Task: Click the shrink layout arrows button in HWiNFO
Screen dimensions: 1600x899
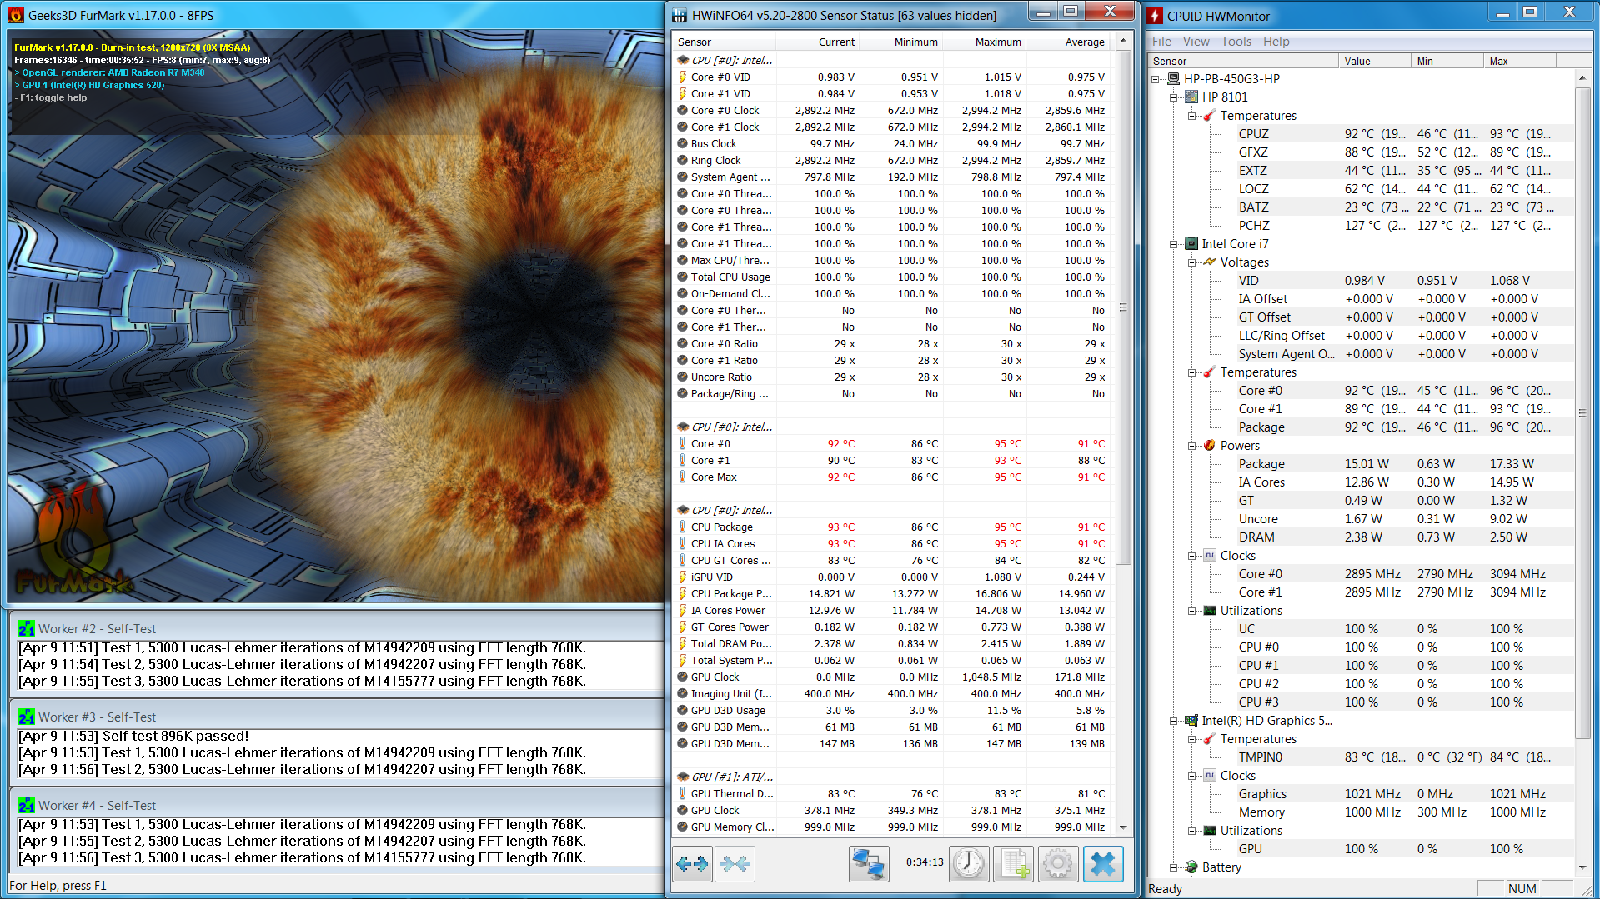Action: [735, 864]
